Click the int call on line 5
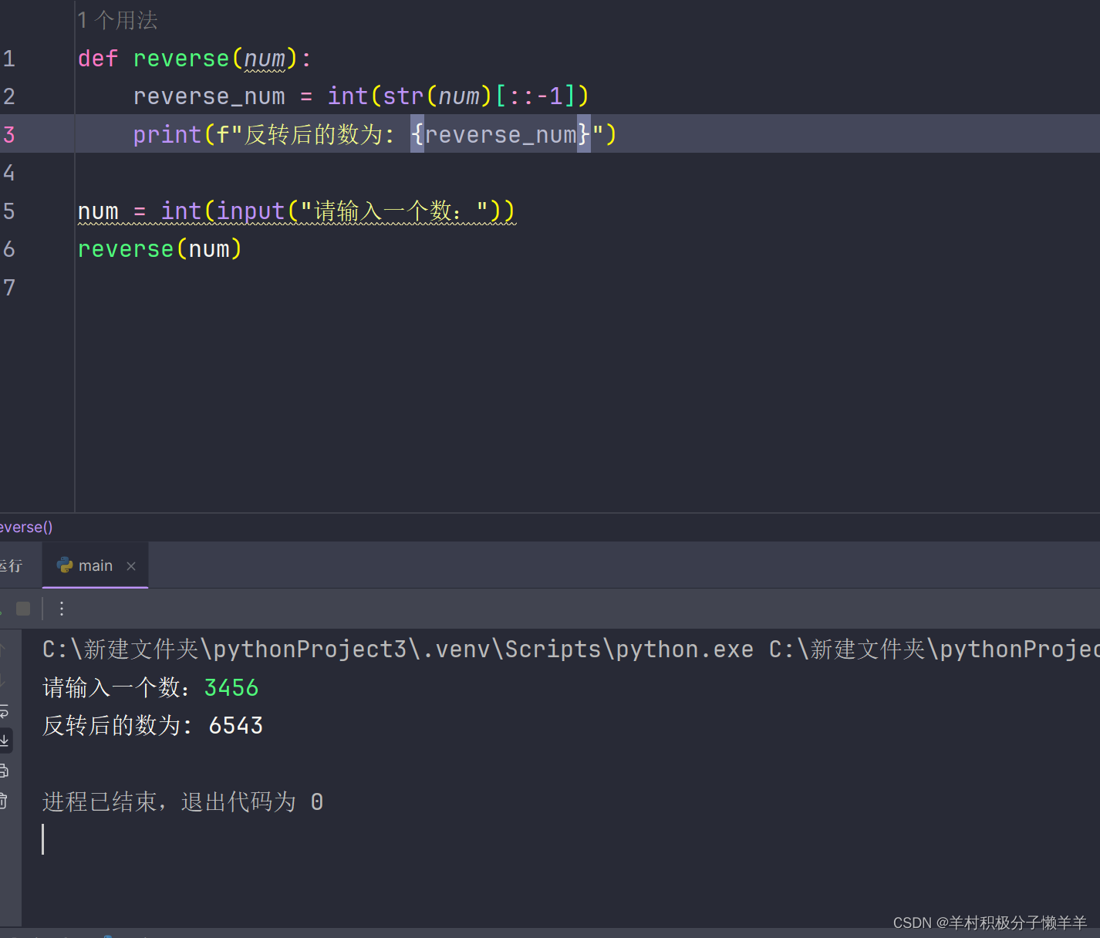The width and height of the screenshot is (1100, 938). pos(181,211)
